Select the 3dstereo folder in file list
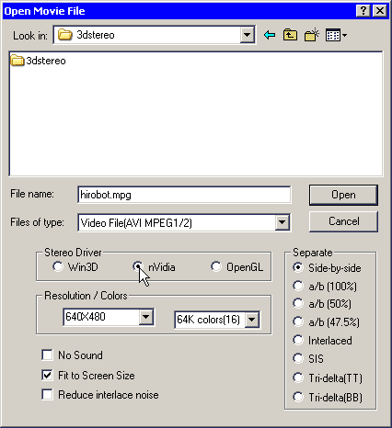This screenshot has width=392, height=428. (x=38, y=61)
